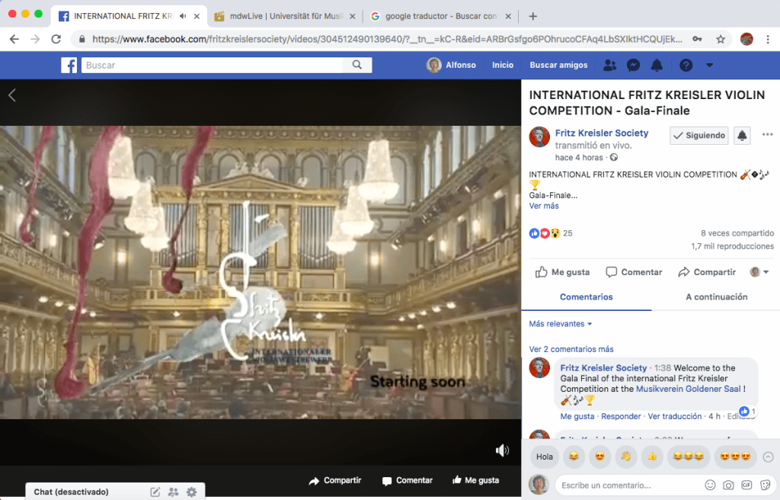Screen dimensions: 780x500
Task: Select the Comentarios tab
Action: point(586,297)
